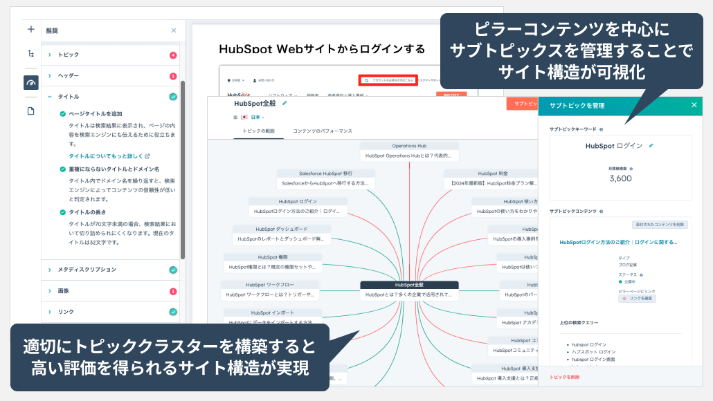Edit the HubSpot ログイン keyword pencil icon
713x401 pixels.
coord(651,146)
